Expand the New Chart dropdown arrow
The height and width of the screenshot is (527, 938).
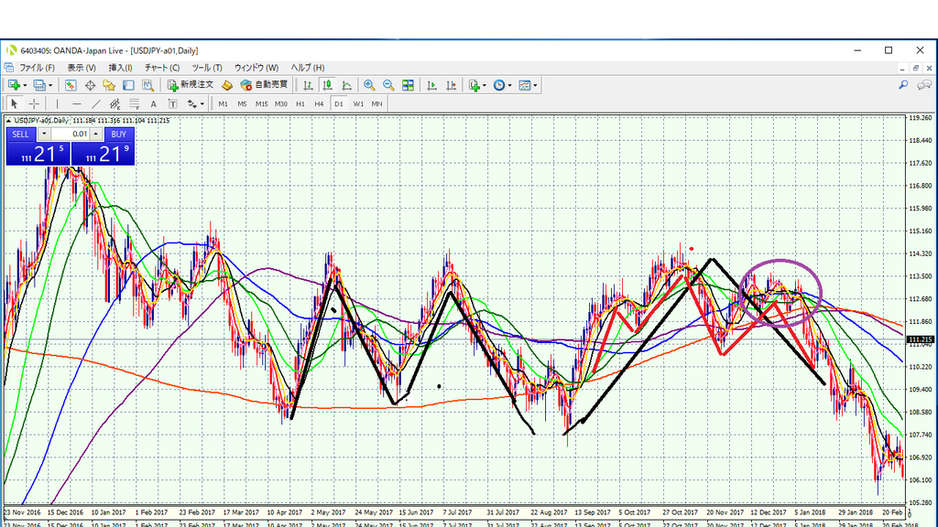pyautogui.click(x=25, y=85)
